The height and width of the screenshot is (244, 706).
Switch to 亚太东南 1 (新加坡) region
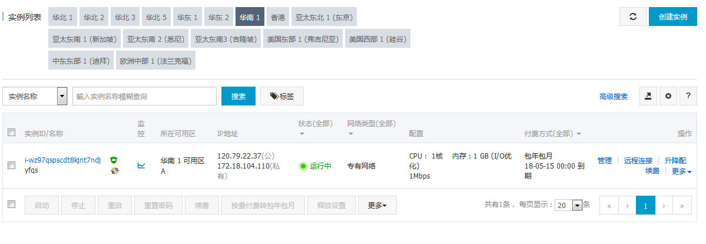point(85,39)
